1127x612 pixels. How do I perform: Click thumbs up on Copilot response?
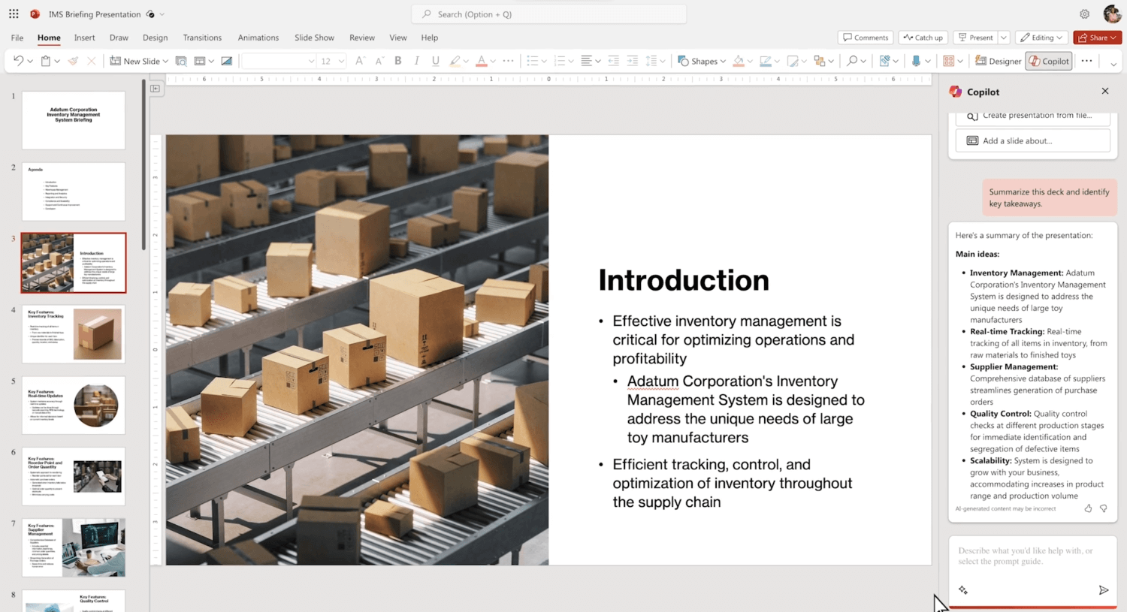1088,508
